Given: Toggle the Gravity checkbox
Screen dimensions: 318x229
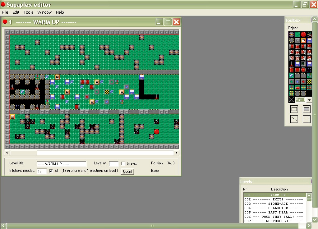Looking at the screenshot, I should [123, 163].
